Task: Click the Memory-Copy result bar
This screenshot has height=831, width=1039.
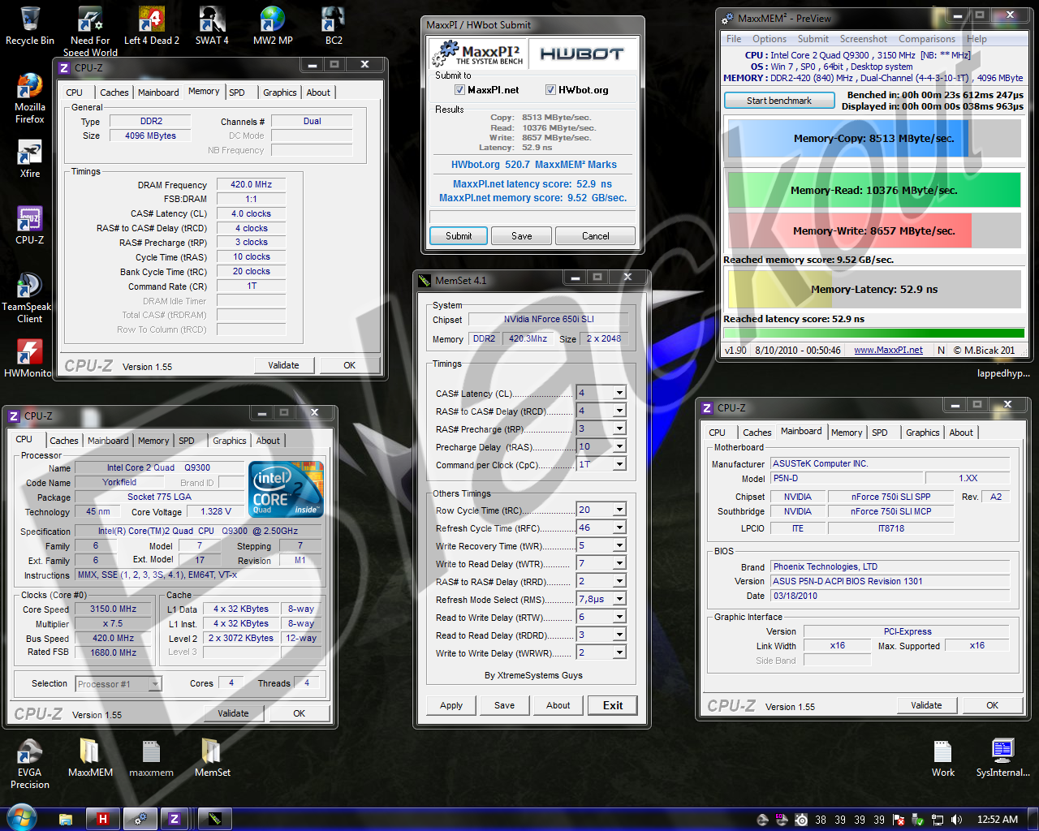Action: 874,139
